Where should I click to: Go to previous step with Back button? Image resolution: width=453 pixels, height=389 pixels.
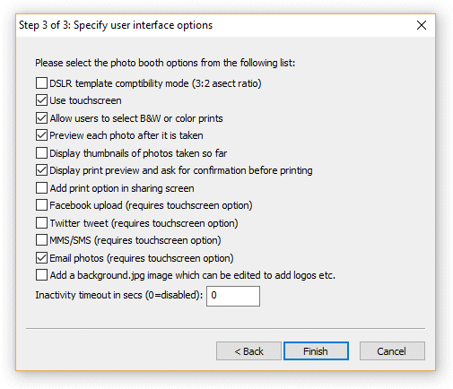click(248, 351)
